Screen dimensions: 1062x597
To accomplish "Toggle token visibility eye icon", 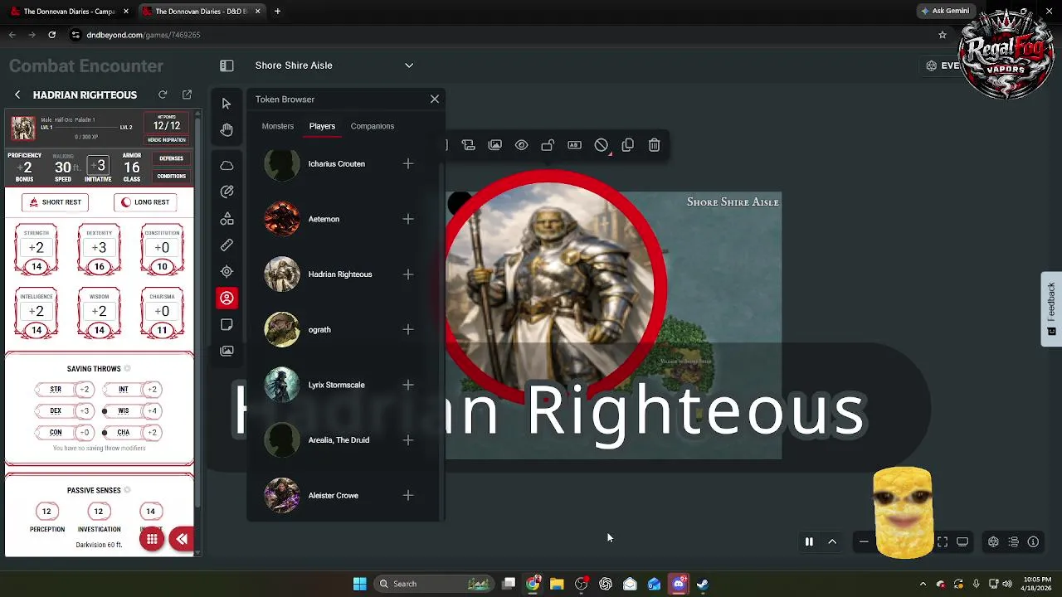I will [x=521, y=145].
